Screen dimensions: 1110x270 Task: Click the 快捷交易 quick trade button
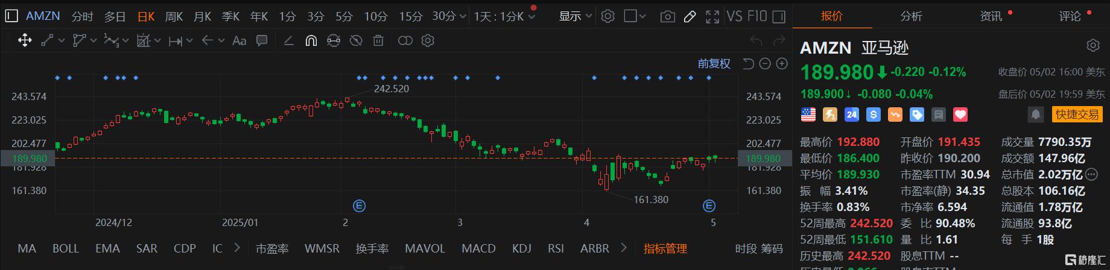[x=1077, y=114]
